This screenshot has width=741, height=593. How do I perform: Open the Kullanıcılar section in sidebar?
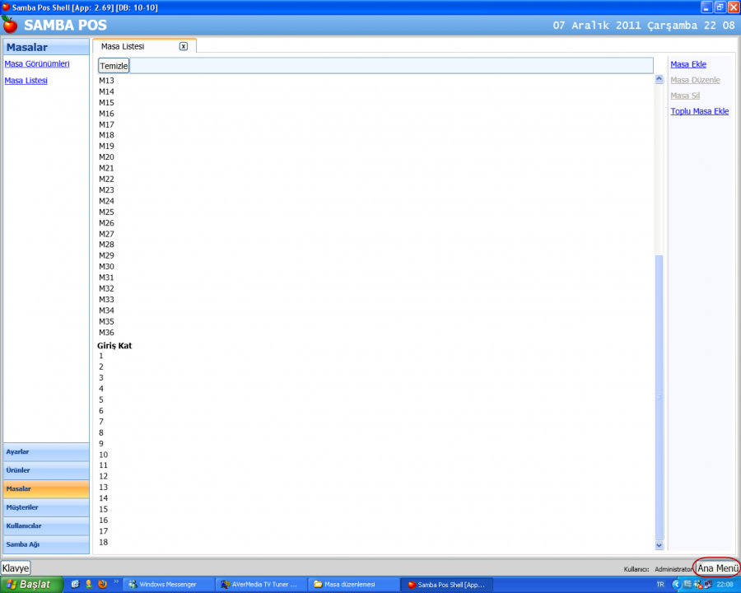tap(46, 525)
